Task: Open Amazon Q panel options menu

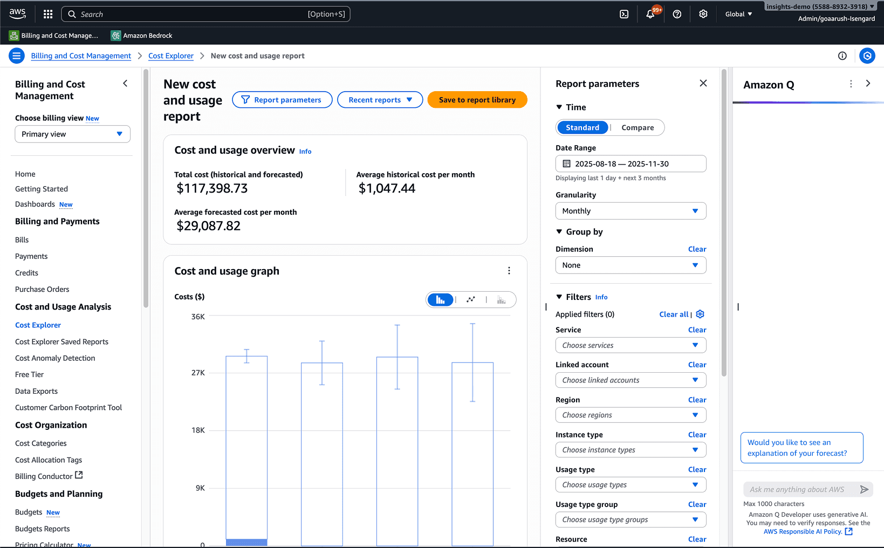Action: (851, 84)
